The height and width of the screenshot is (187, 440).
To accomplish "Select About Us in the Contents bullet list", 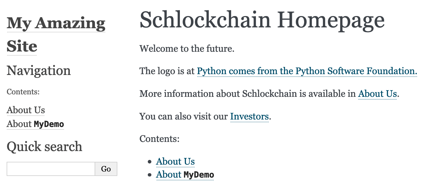I will 175,161.
